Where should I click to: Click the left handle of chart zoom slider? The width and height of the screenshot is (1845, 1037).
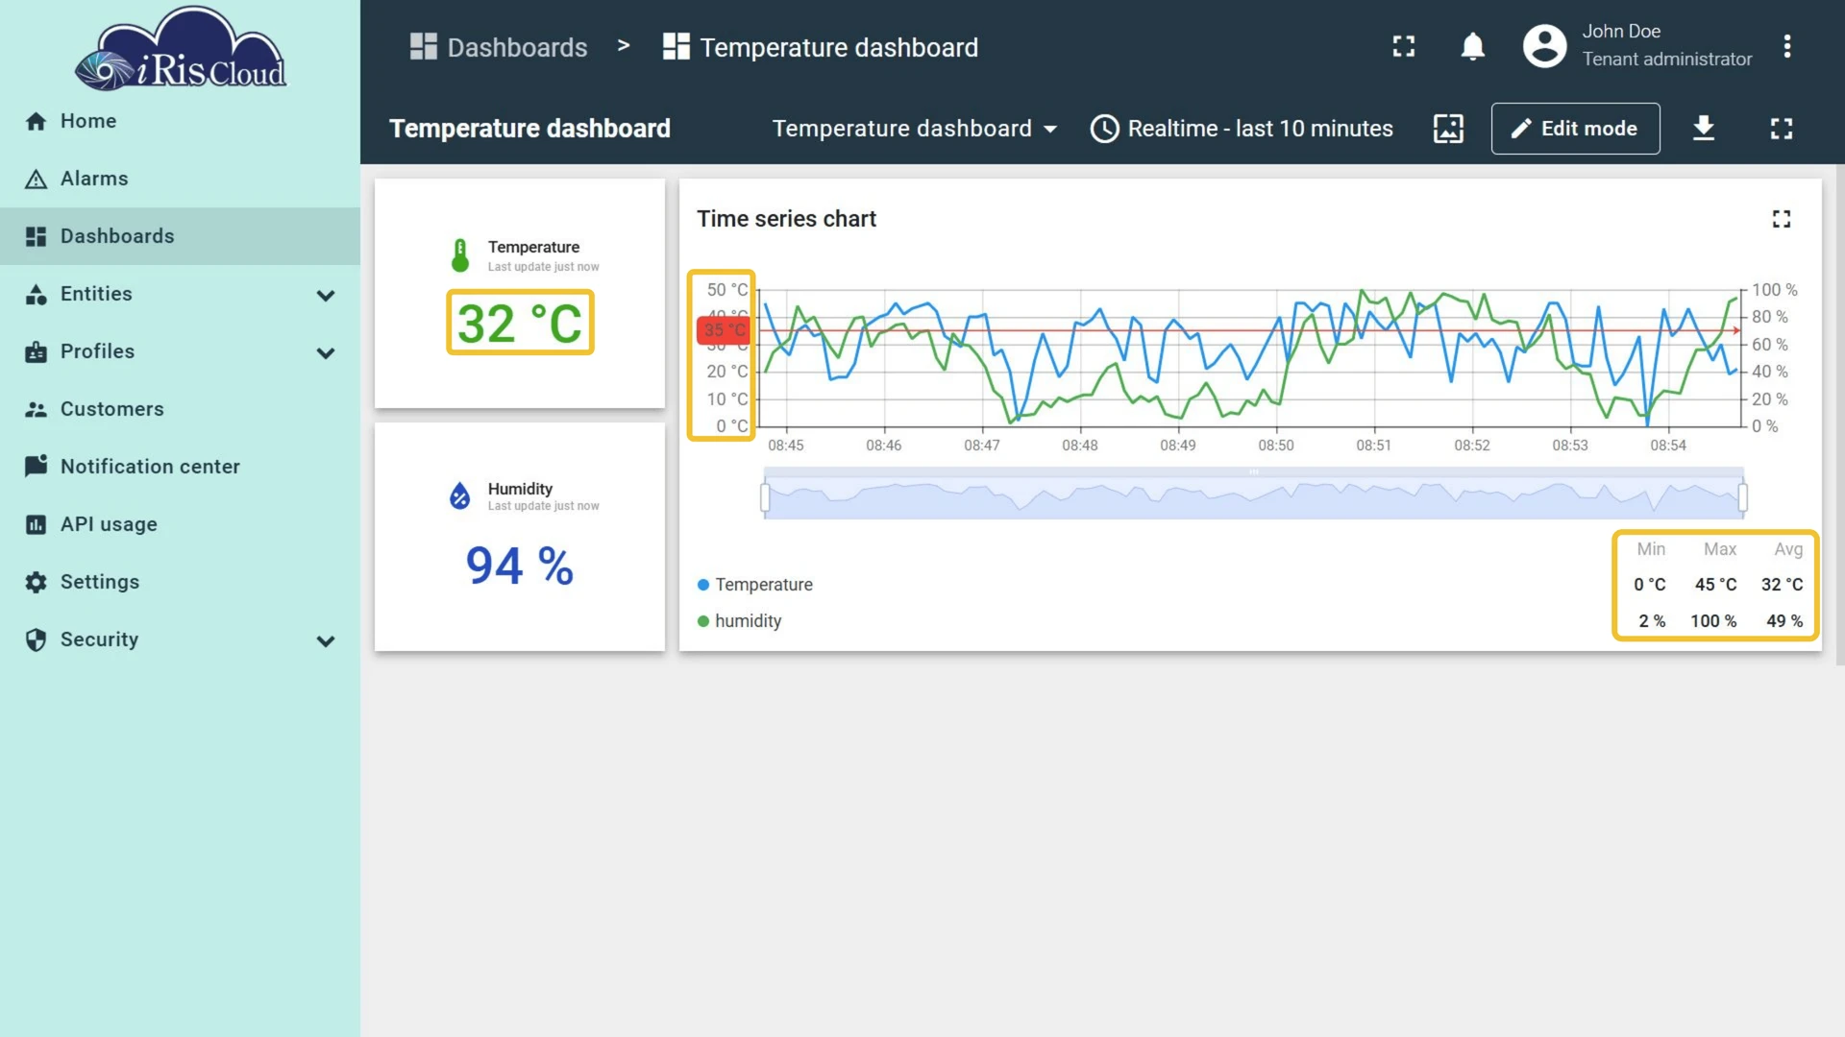[765, 497]
